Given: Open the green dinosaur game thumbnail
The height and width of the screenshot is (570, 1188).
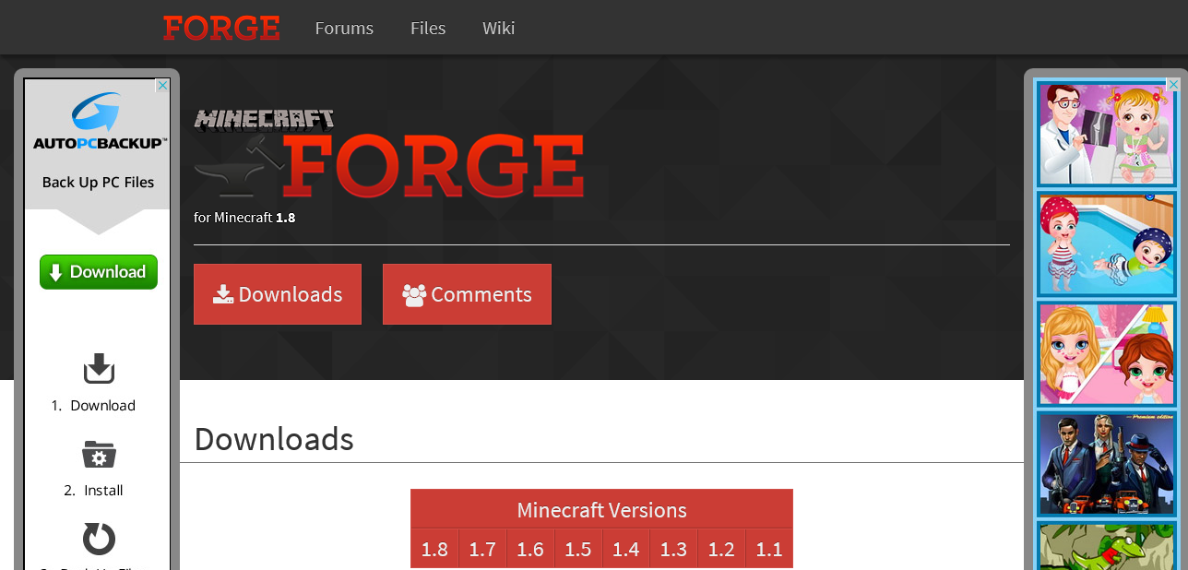Looking at the screenshot, I should [x=1106, y=546].
